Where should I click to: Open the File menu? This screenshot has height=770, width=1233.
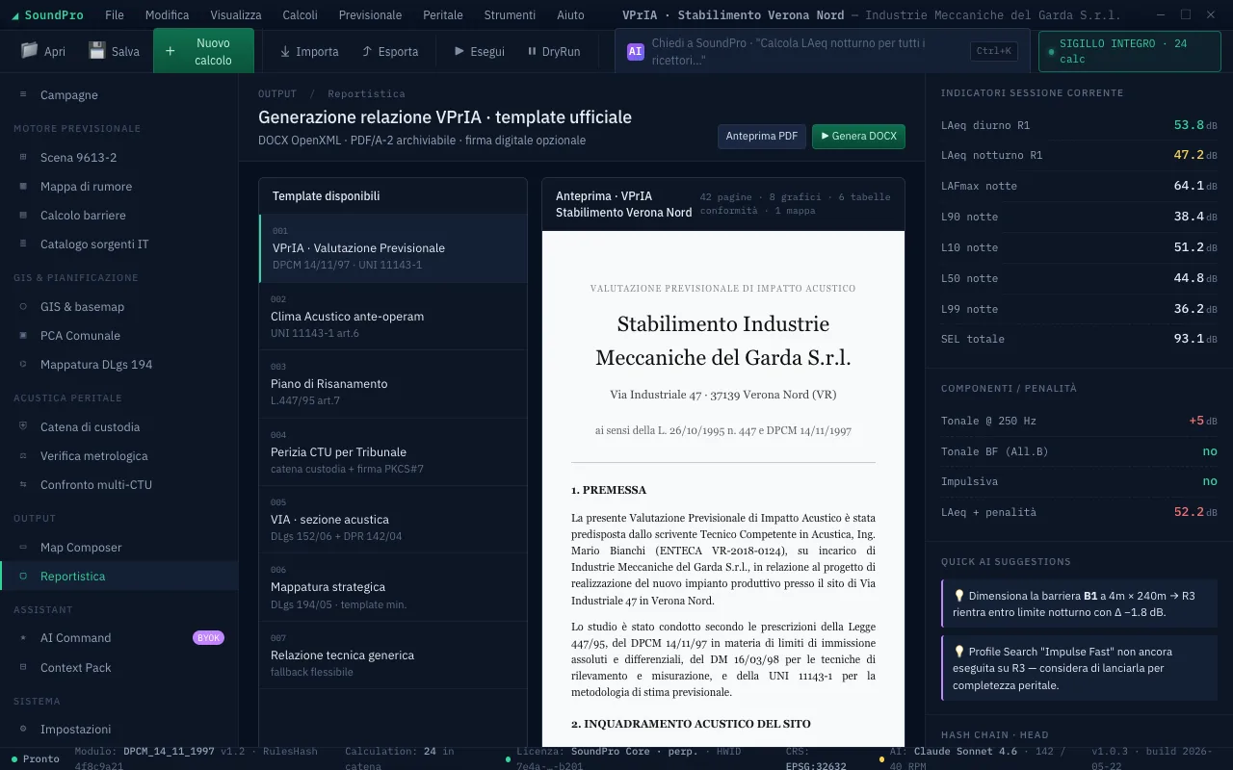click(115, 15)
